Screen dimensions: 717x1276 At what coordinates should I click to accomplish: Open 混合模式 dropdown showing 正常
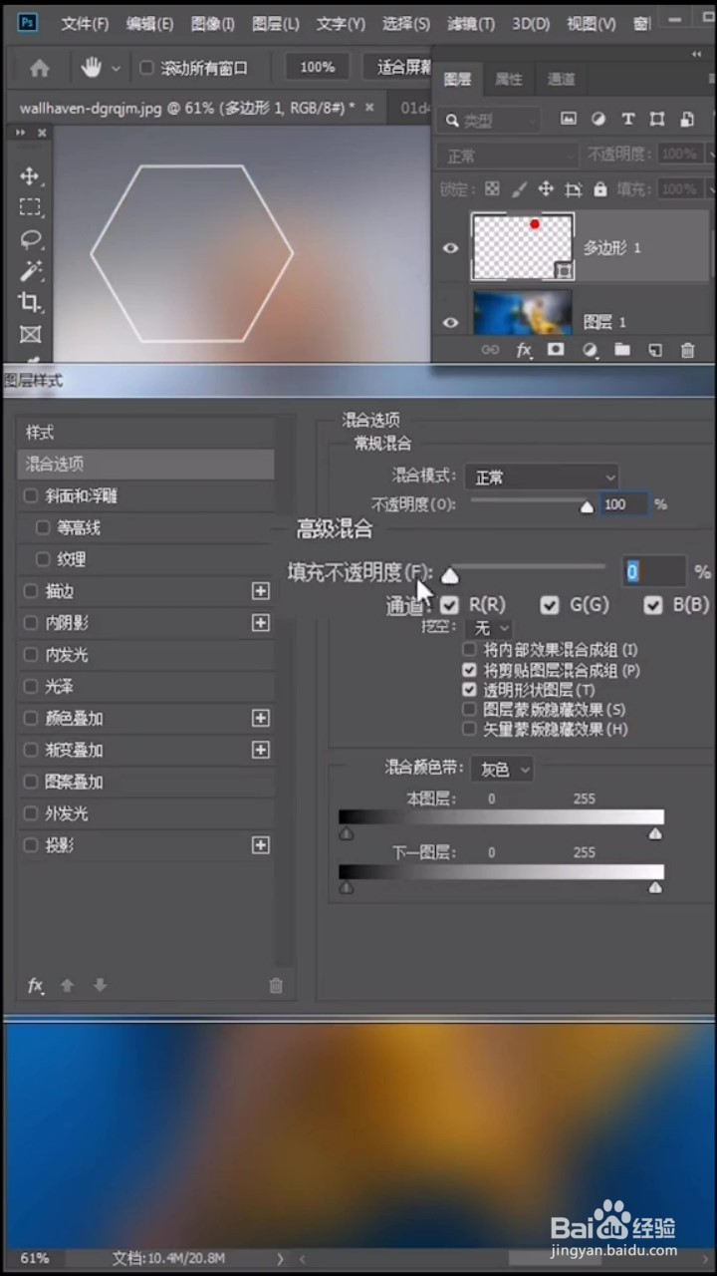pos(542,478)
